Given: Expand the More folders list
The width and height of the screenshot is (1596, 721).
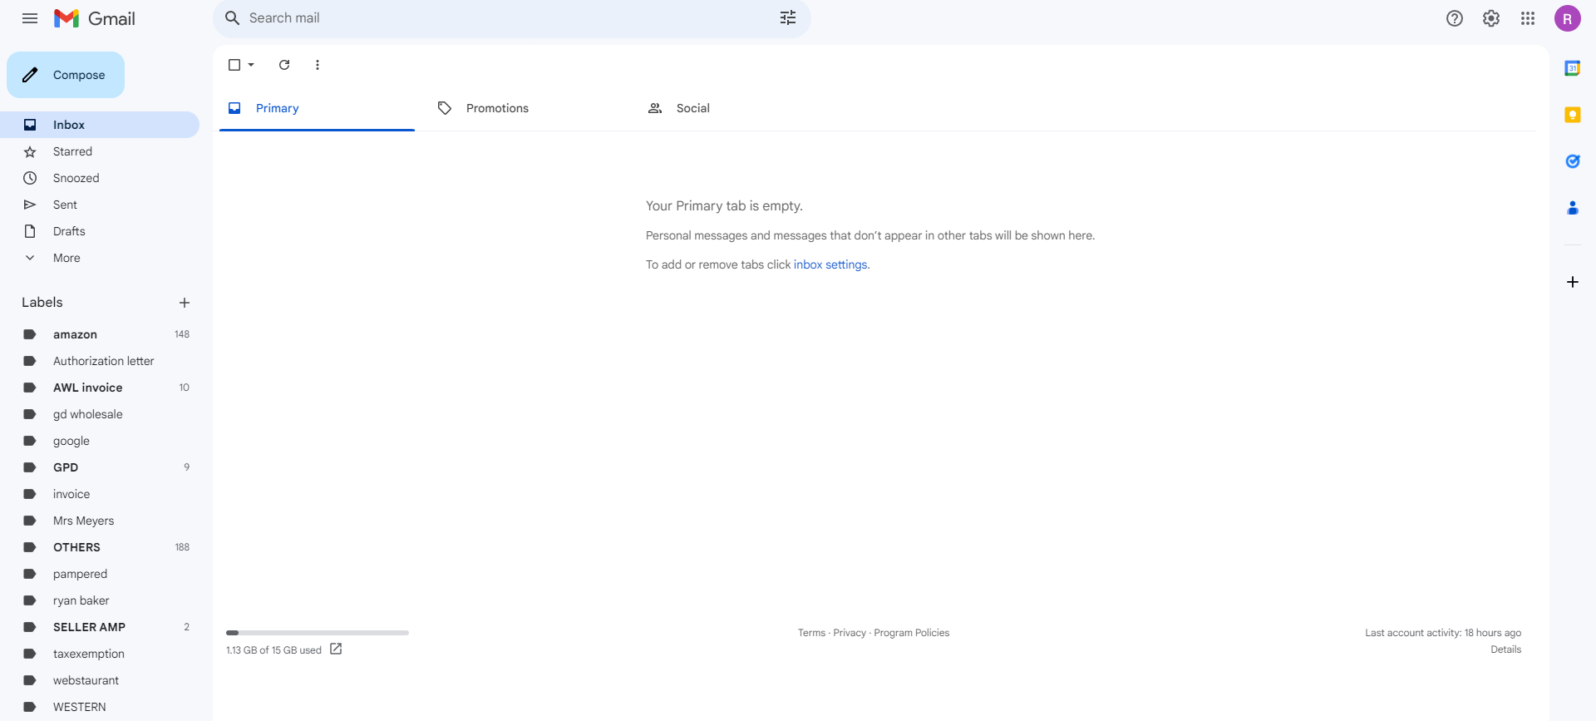Looking at the screenshot, I should (100, 258).
